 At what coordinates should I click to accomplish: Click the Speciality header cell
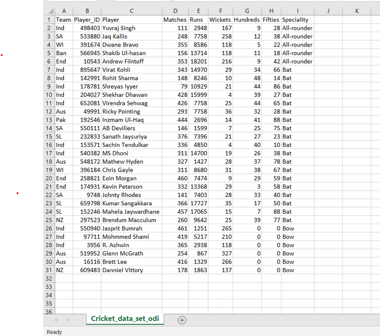tap(297, 20)
